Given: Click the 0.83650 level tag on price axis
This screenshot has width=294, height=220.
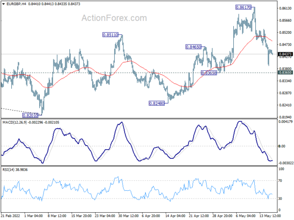Looking at the screenshot, I should tap(285, 72).
